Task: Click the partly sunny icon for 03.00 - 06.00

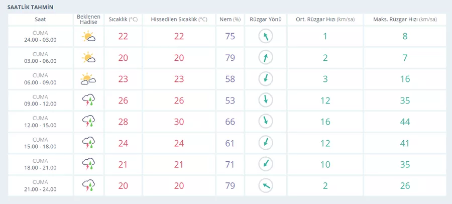Action: pos(88,58)
